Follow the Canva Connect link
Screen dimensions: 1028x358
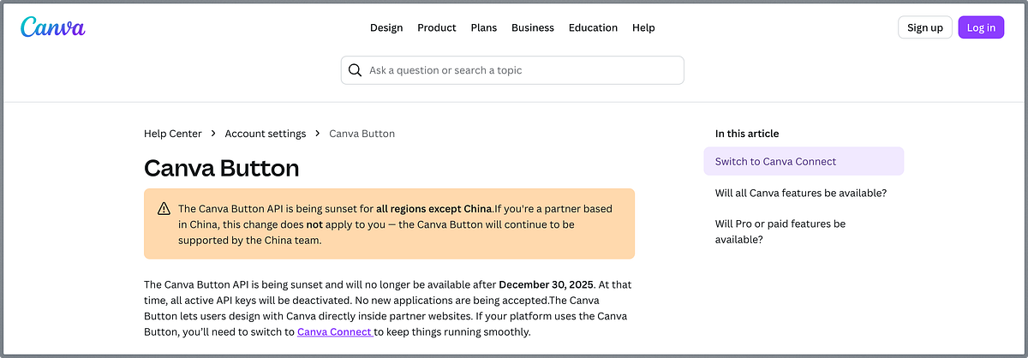click(x=335, y=331)
